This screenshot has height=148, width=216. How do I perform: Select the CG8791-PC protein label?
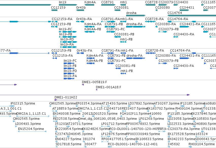click(x=117, y=61)
